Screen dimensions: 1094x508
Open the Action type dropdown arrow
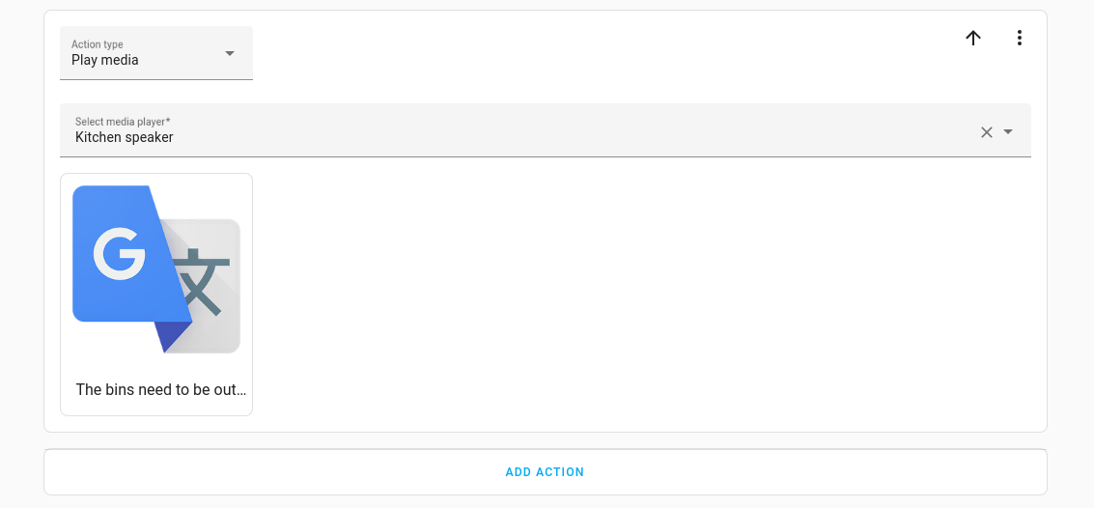(x=230, y=53)
